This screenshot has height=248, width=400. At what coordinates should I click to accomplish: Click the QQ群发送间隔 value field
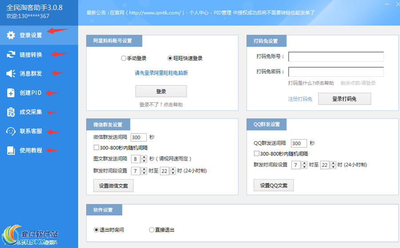[299, 143]
